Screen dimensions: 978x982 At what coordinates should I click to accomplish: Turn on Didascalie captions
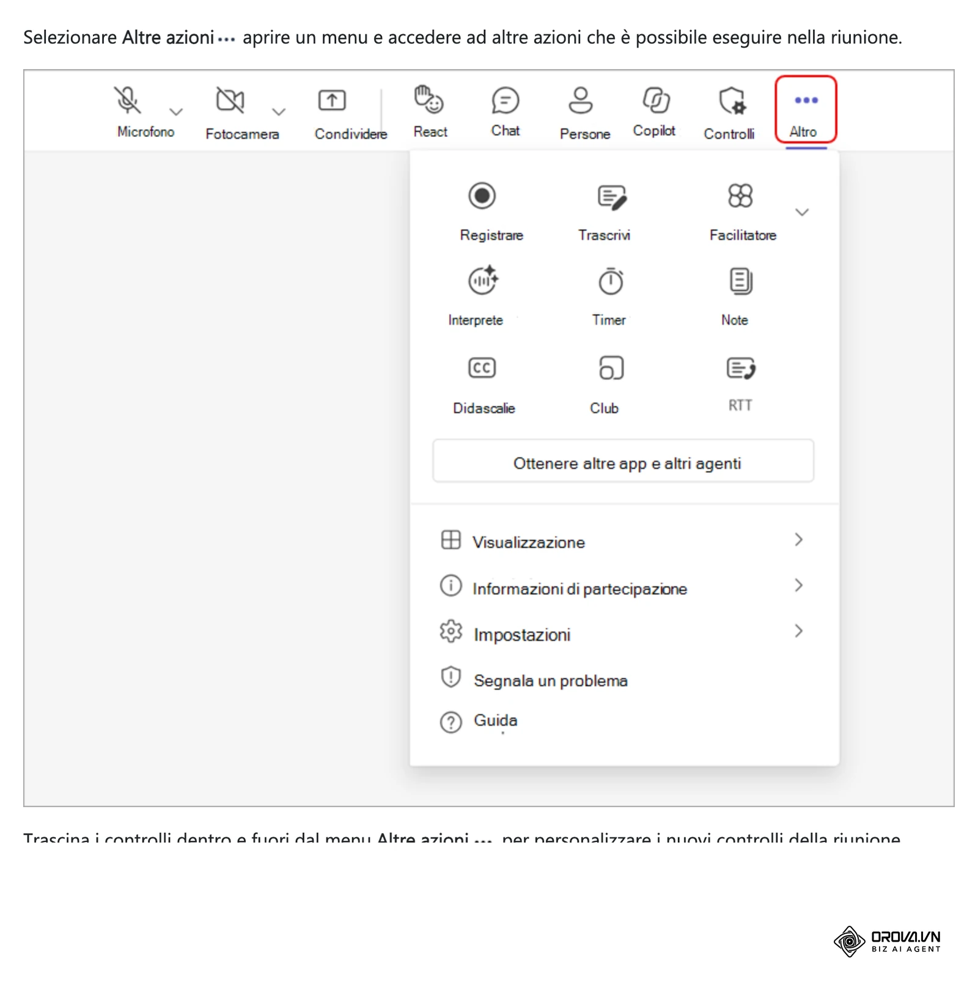click(482, 367)
